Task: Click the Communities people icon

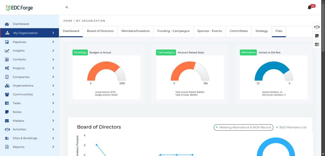Action: (7, 94)
